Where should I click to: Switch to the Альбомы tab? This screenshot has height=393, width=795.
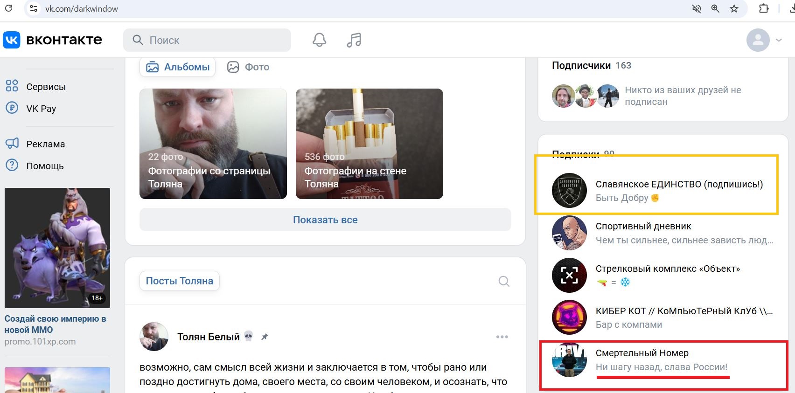178,67
